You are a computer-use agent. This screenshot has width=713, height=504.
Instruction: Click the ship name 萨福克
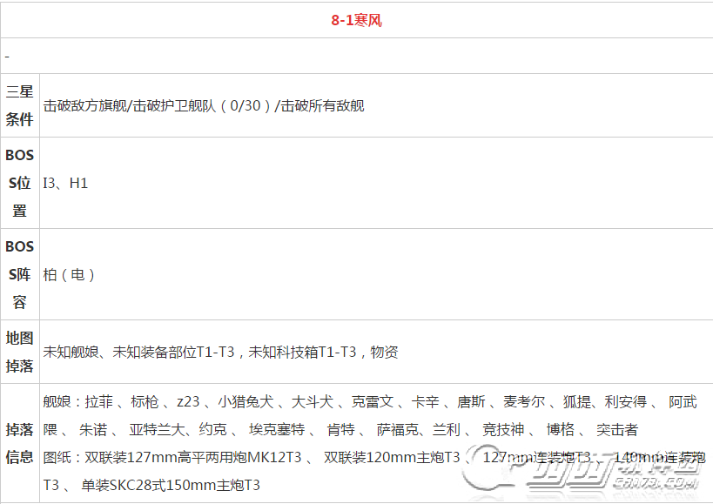pos(398,429)
